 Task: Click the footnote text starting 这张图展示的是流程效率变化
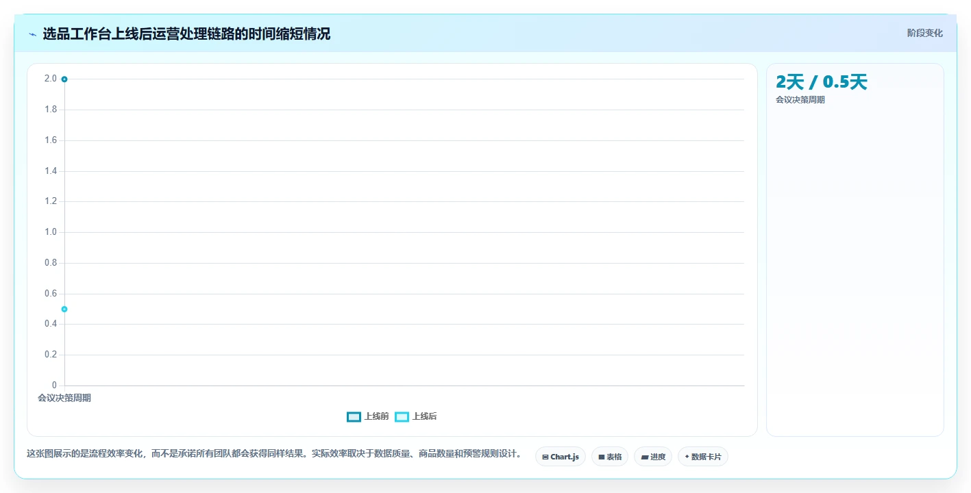[276, 454]
